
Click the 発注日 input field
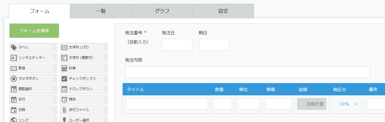[x=177, y=45]
